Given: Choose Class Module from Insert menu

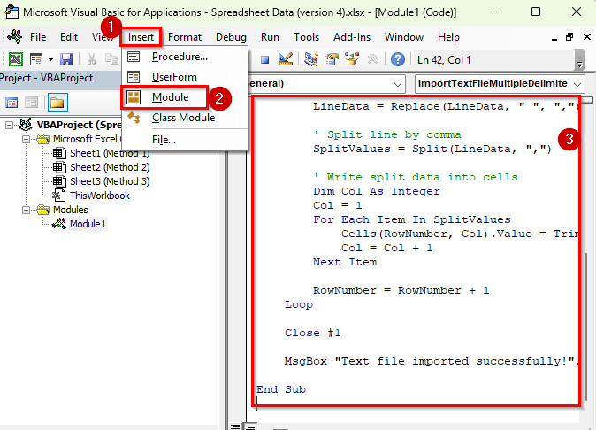Looking at the screenshot, I should click(185, 118).
